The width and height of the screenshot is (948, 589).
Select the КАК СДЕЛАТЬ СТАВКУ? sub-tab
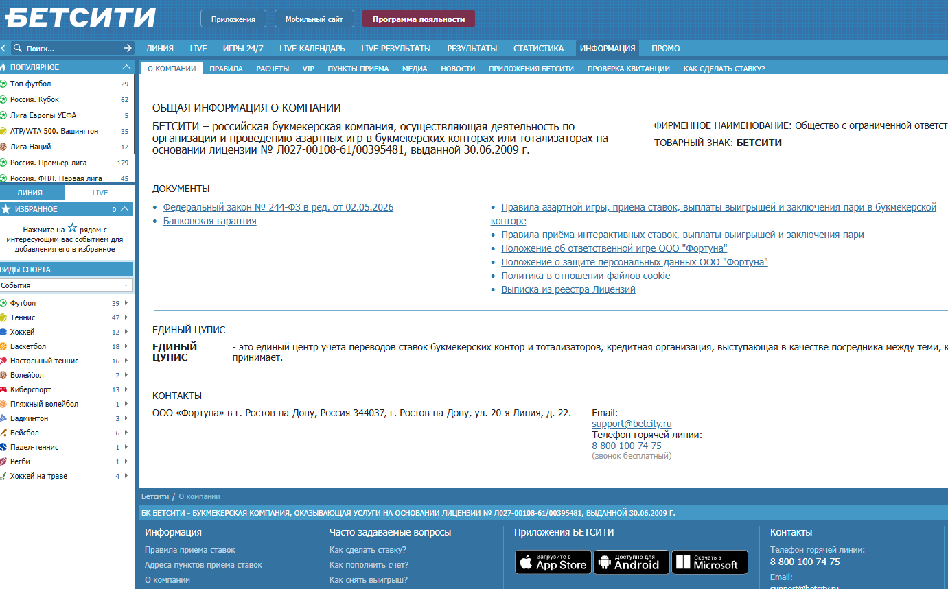(724, 69)
